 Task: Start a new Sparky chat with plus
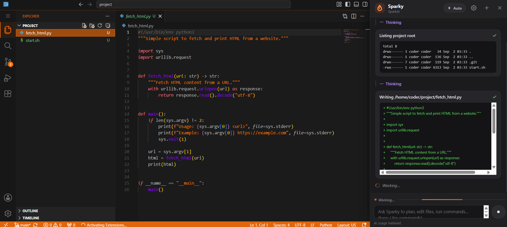(x=487, y=8)
